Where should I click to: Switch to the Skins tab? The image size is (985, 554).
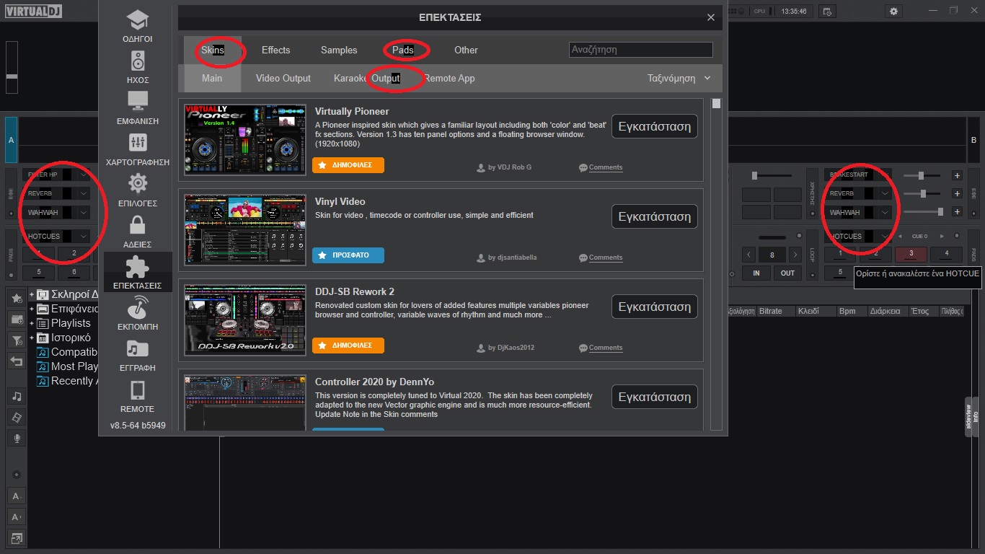213,50
